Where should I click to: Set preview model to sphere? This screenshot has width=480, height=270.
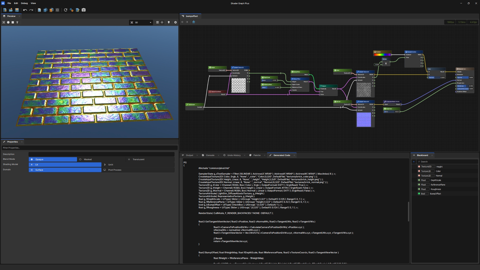click(x=8, y=22)
